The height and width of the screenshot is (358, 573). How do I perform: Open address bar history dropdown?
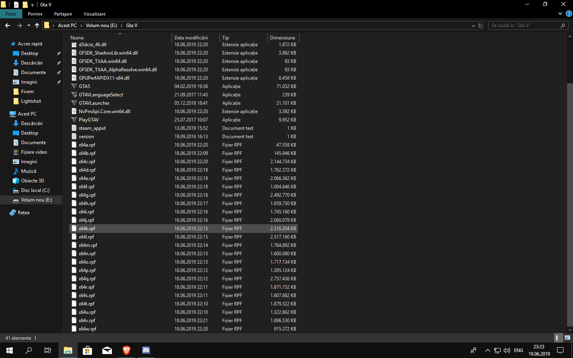pyautogui.click(x=473, y=25)
